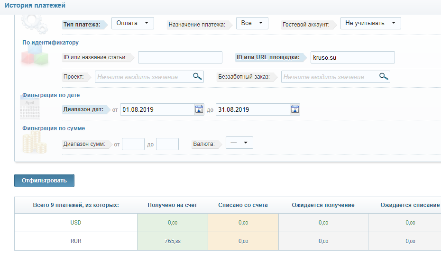Open Гостевой аккаунт dropdown Не учитывать
This screenshot has height=253, width=441.
pyautogui.click(x=371, y=23)
